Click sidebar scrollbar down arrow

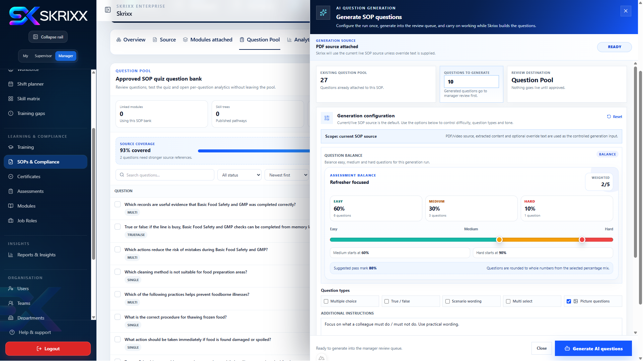[x=93, y=317]
